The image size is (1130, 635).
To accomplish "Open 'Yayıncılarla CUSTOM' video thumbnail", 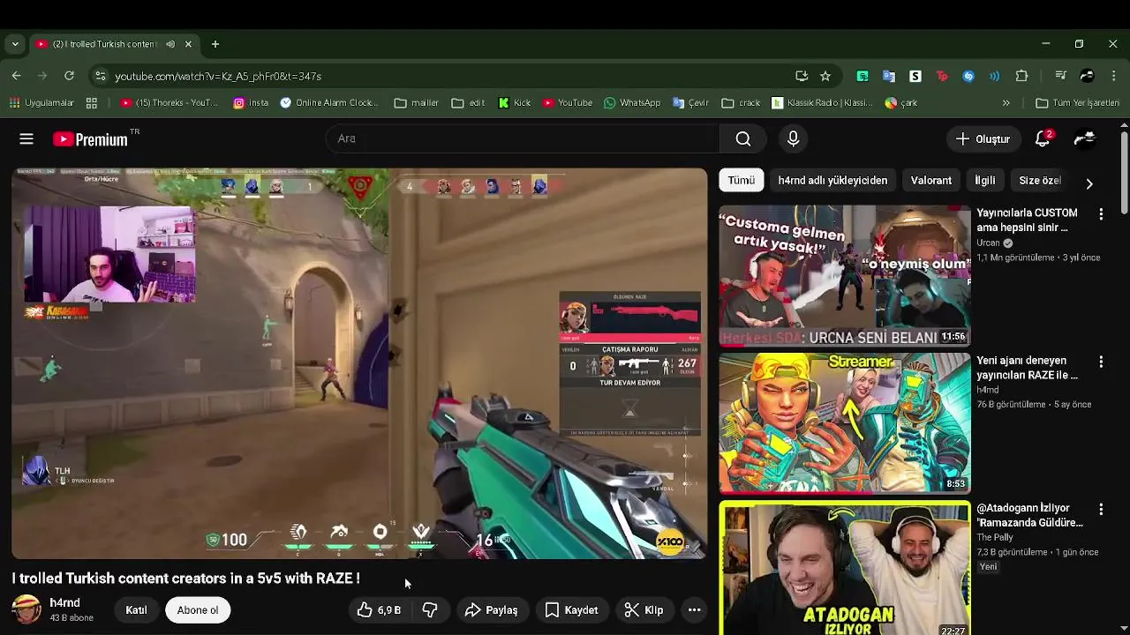I will (844, 276).
